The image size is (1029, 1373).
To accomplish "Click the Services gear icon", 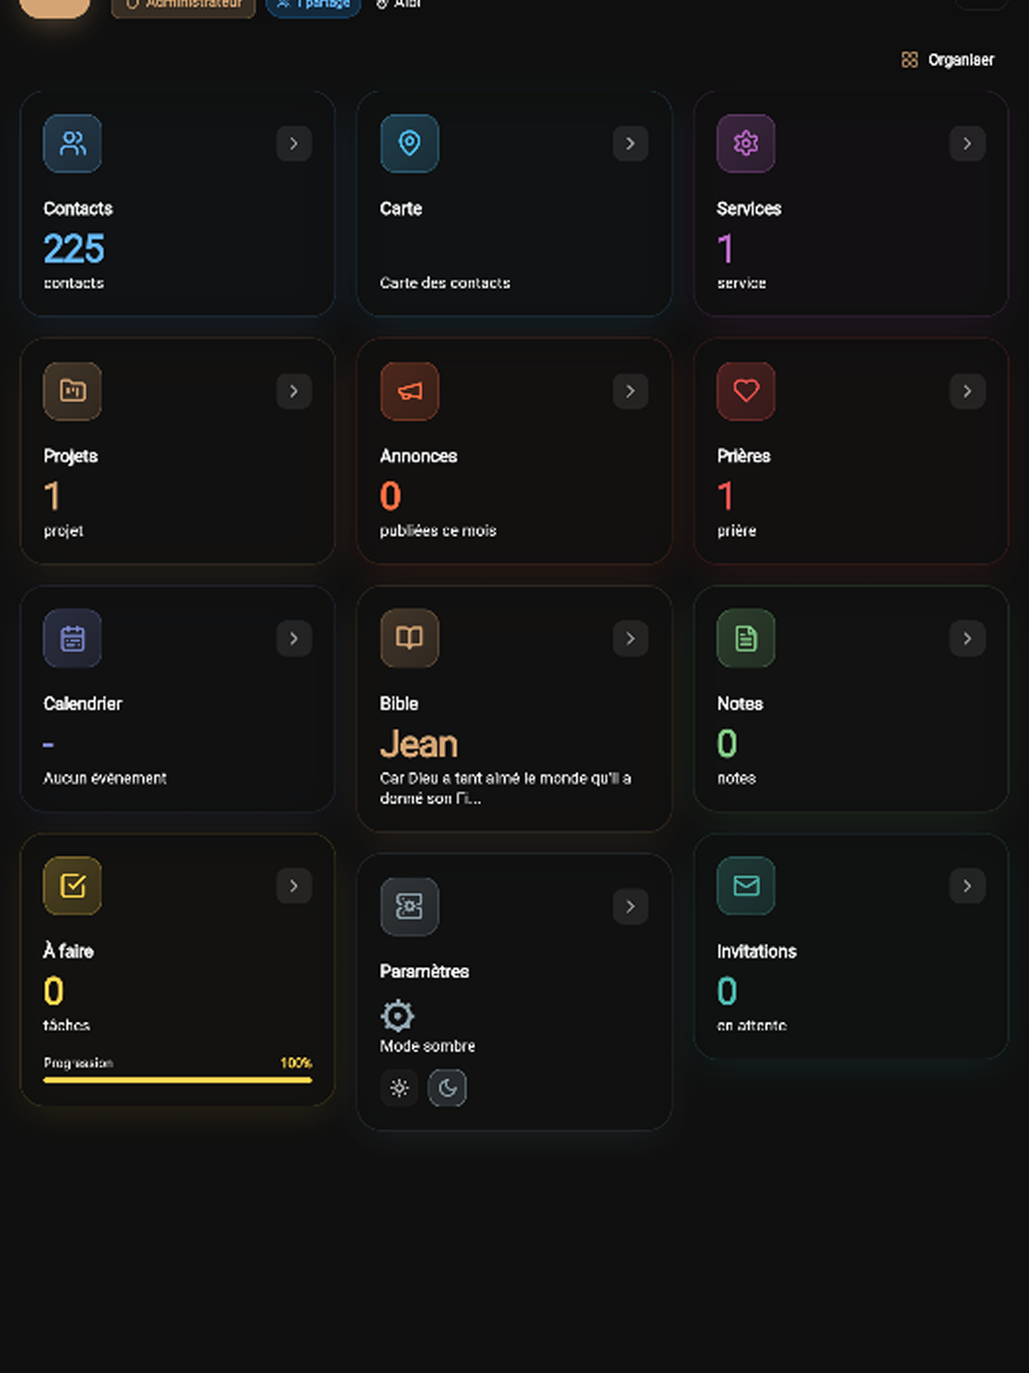I will [746, 143].
